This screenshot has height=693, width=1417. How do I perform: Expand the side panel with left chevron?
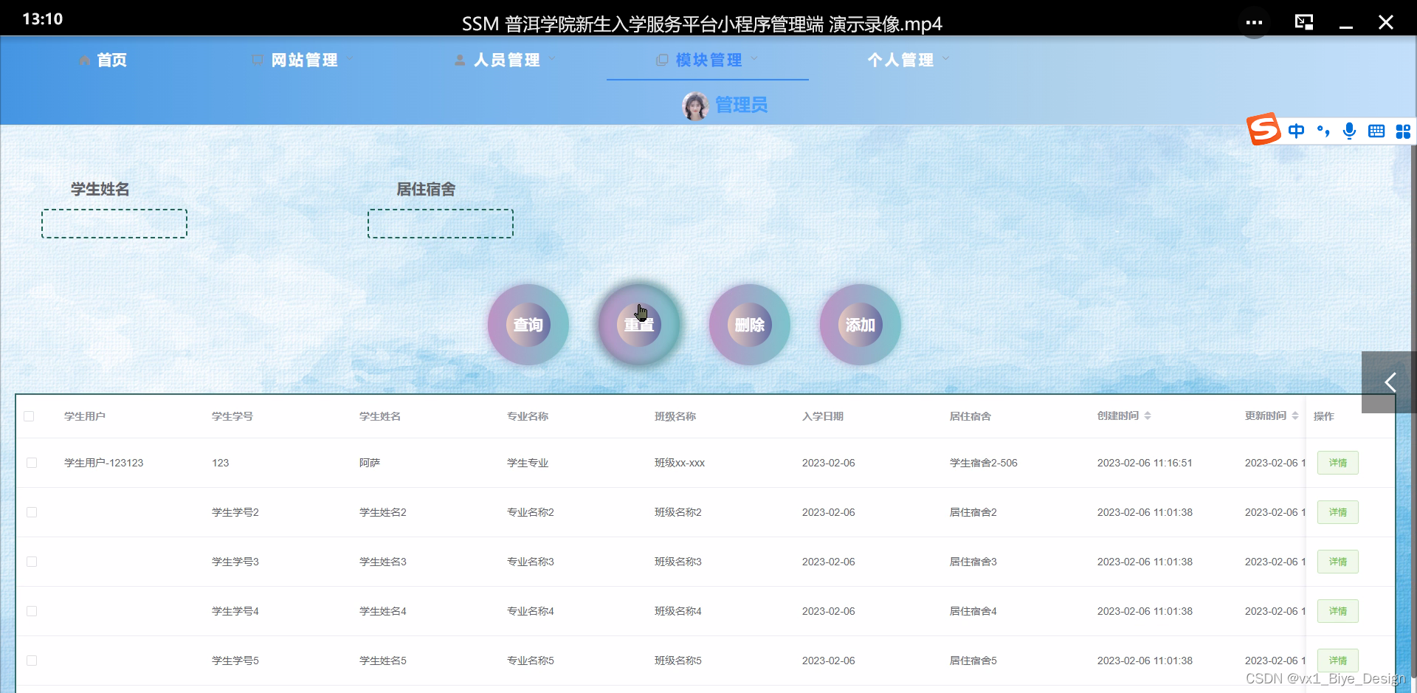(1389, 382)
